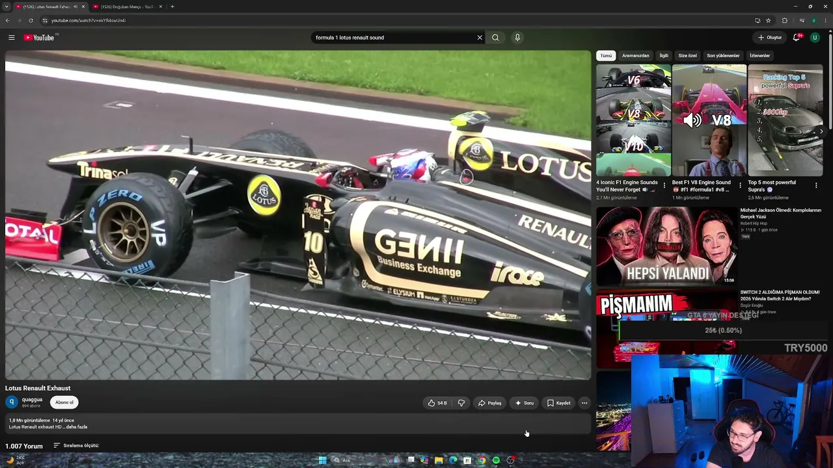Select the İzlenenler filter chip
Viewport: 833px width, 468px height.
click(759, 56)
